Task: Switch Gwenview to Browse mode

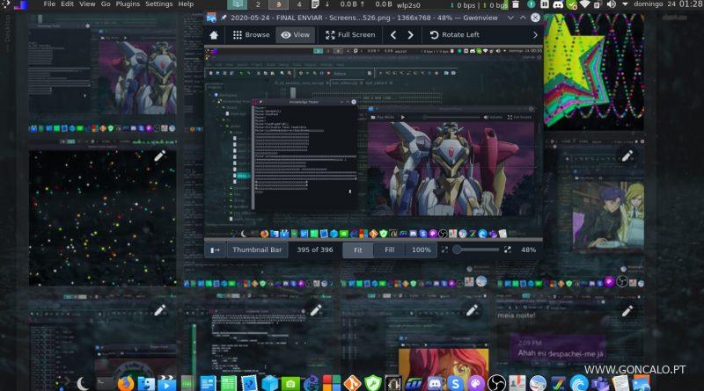Action: point(251,35)
